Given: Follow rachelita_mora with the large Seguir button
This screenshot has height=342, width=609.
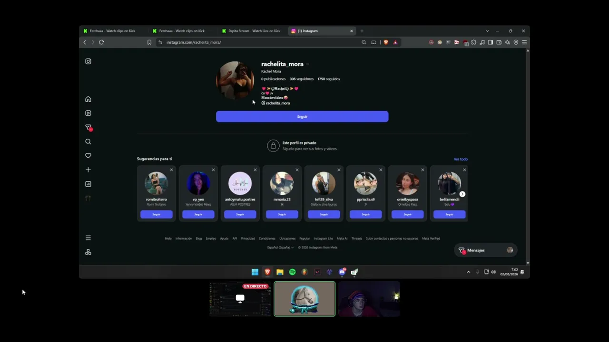Looking at the screenshot, I should [x=302, y=116].
